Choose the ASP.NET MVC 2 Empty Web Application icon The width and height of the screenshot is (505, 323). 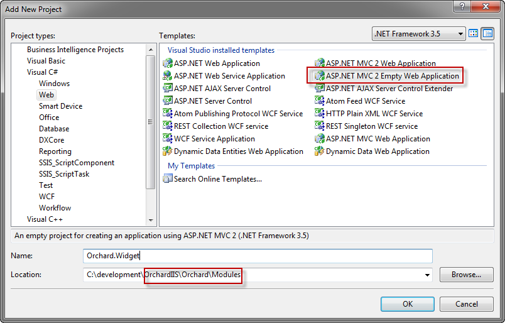coord(320,76)
